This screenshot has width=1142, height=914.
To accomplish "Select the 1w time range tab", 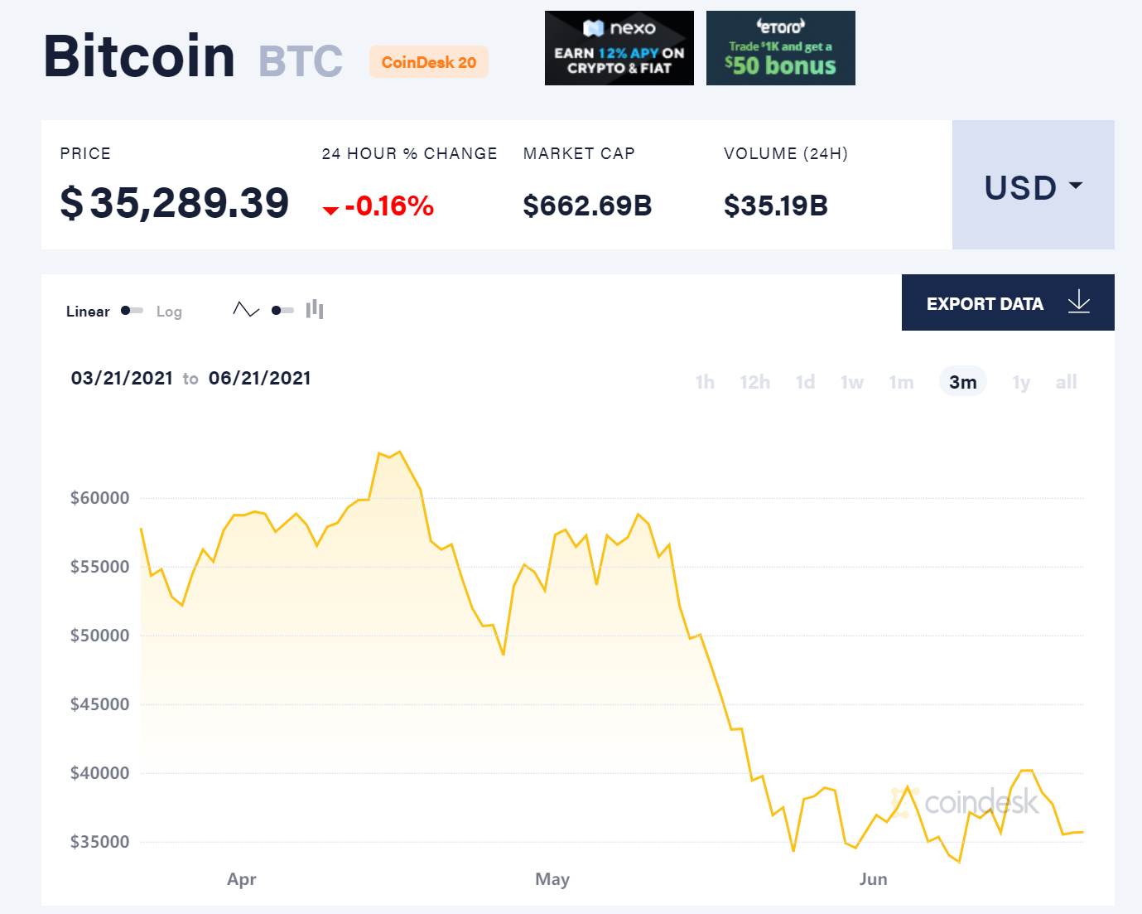I will (851, 382).
